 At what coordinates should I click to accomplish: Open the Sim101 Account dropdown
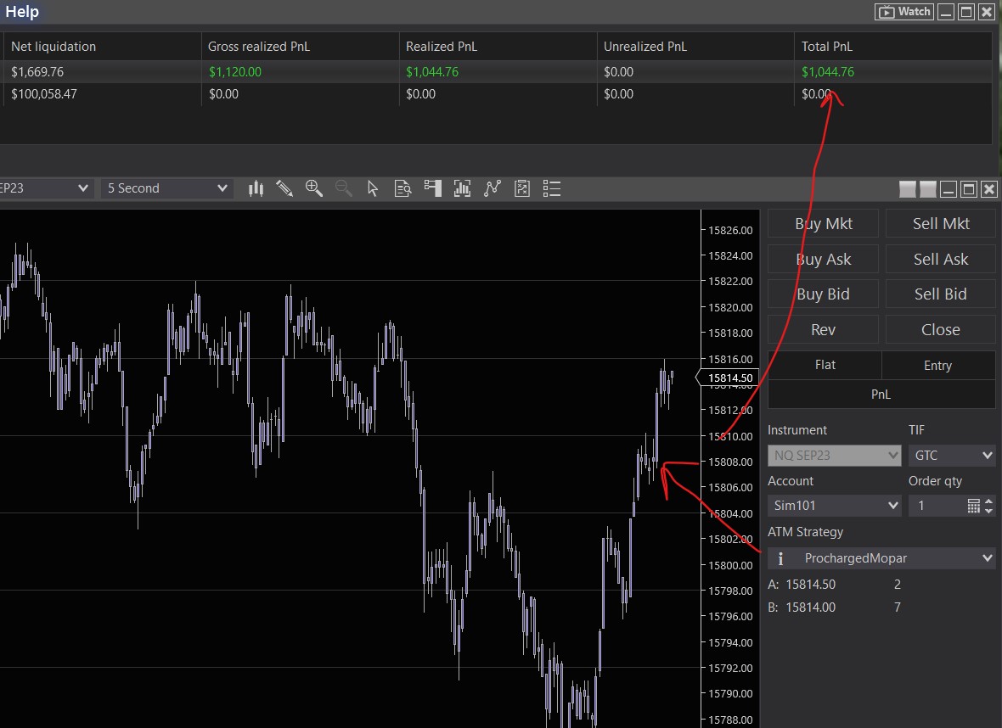pyautogui.click(x=834, y=506)
